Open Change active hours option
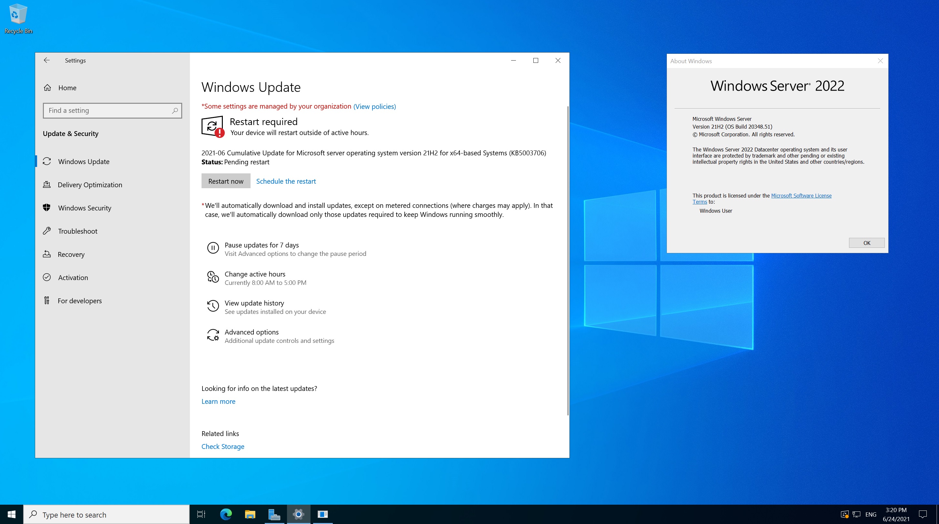The image size is (939, 524). (x=265, y=278)
